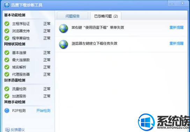The image size is (190, 132).
Task: Click the 迅雷下载诊断工具 window title
Action: (x=27, y=5)
